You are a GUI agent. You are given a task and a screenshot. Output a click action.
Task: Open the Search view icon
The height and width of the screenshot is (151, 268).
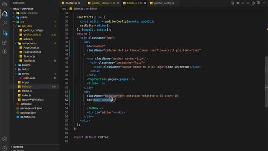(5, 23)
